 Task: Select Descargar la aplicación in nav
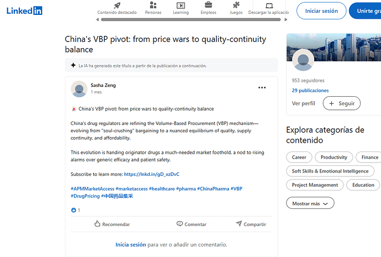(268, 8)
